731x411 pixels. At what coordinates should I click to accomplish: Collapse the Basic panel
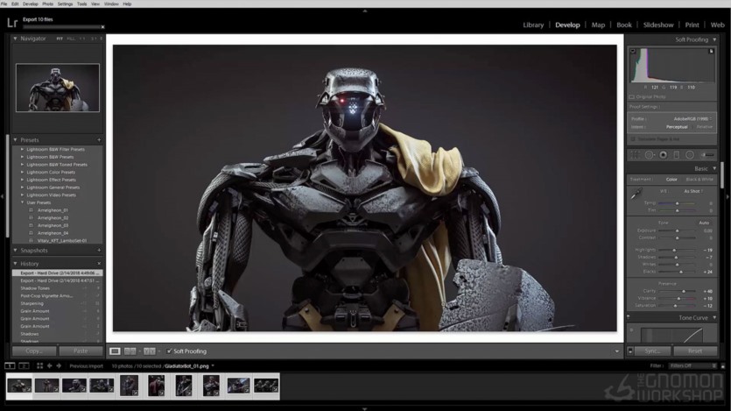[714, 168]
